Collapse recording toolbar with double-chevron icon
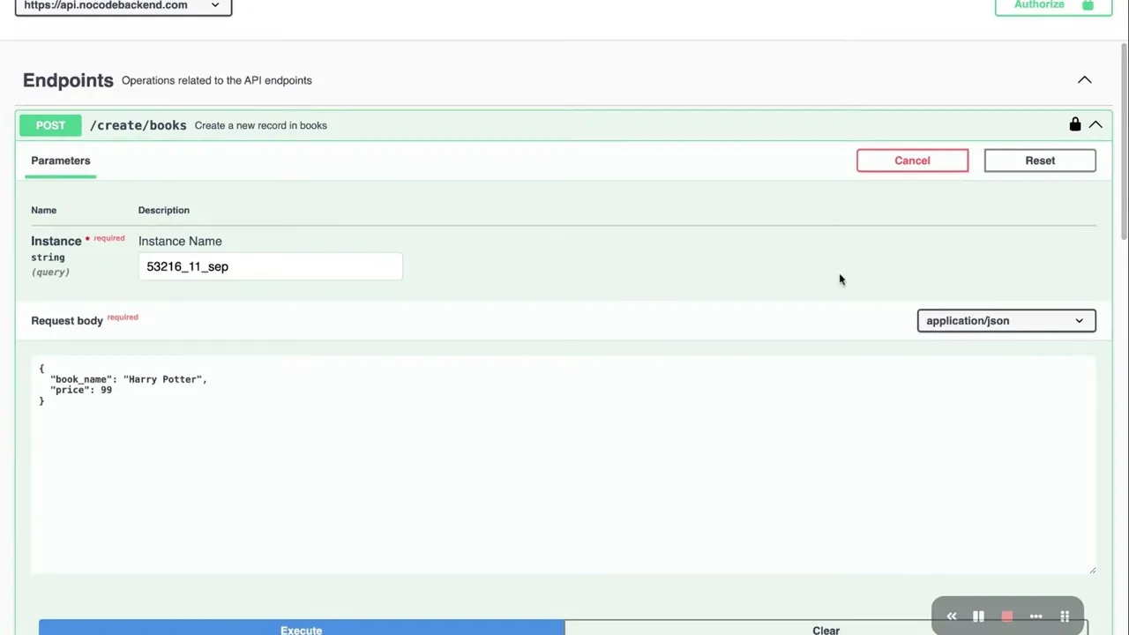 [951, 616]
